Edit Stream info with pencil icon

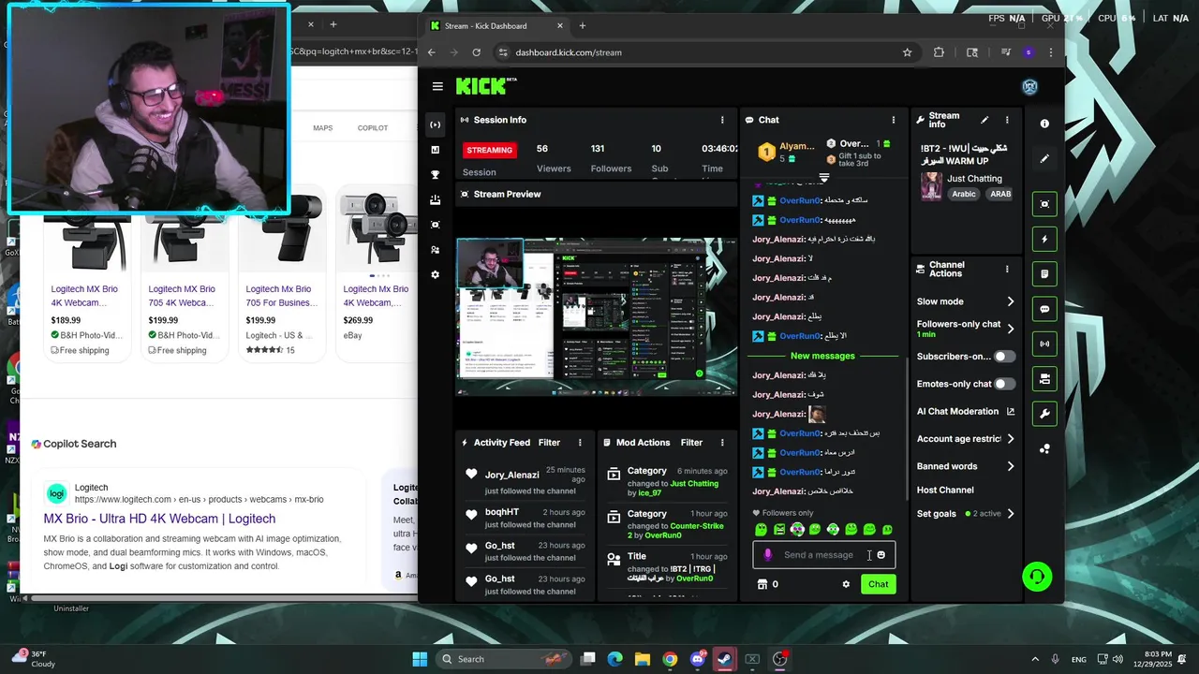point(984,120)
